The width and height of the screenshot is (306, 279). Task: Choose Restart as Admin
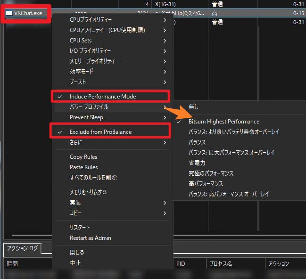[x=113, y=238]
